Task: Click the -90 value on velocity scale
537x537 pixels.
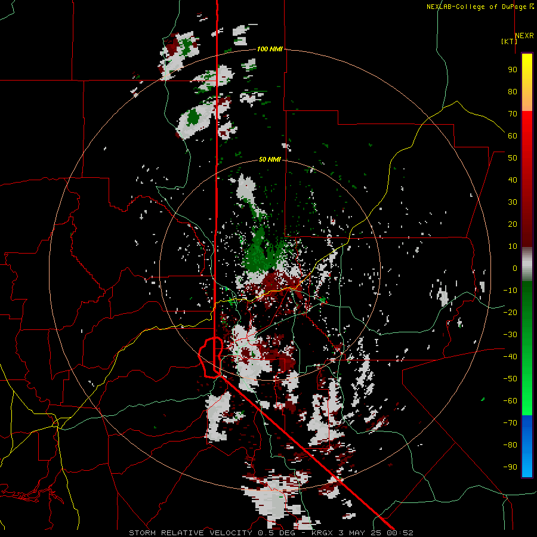Action: [510, 467]
